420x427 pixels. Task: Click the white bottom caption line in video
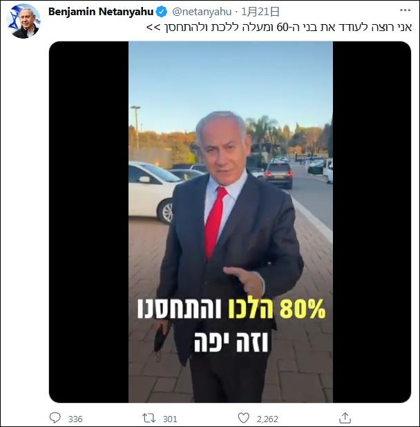[x=231, y=342]
